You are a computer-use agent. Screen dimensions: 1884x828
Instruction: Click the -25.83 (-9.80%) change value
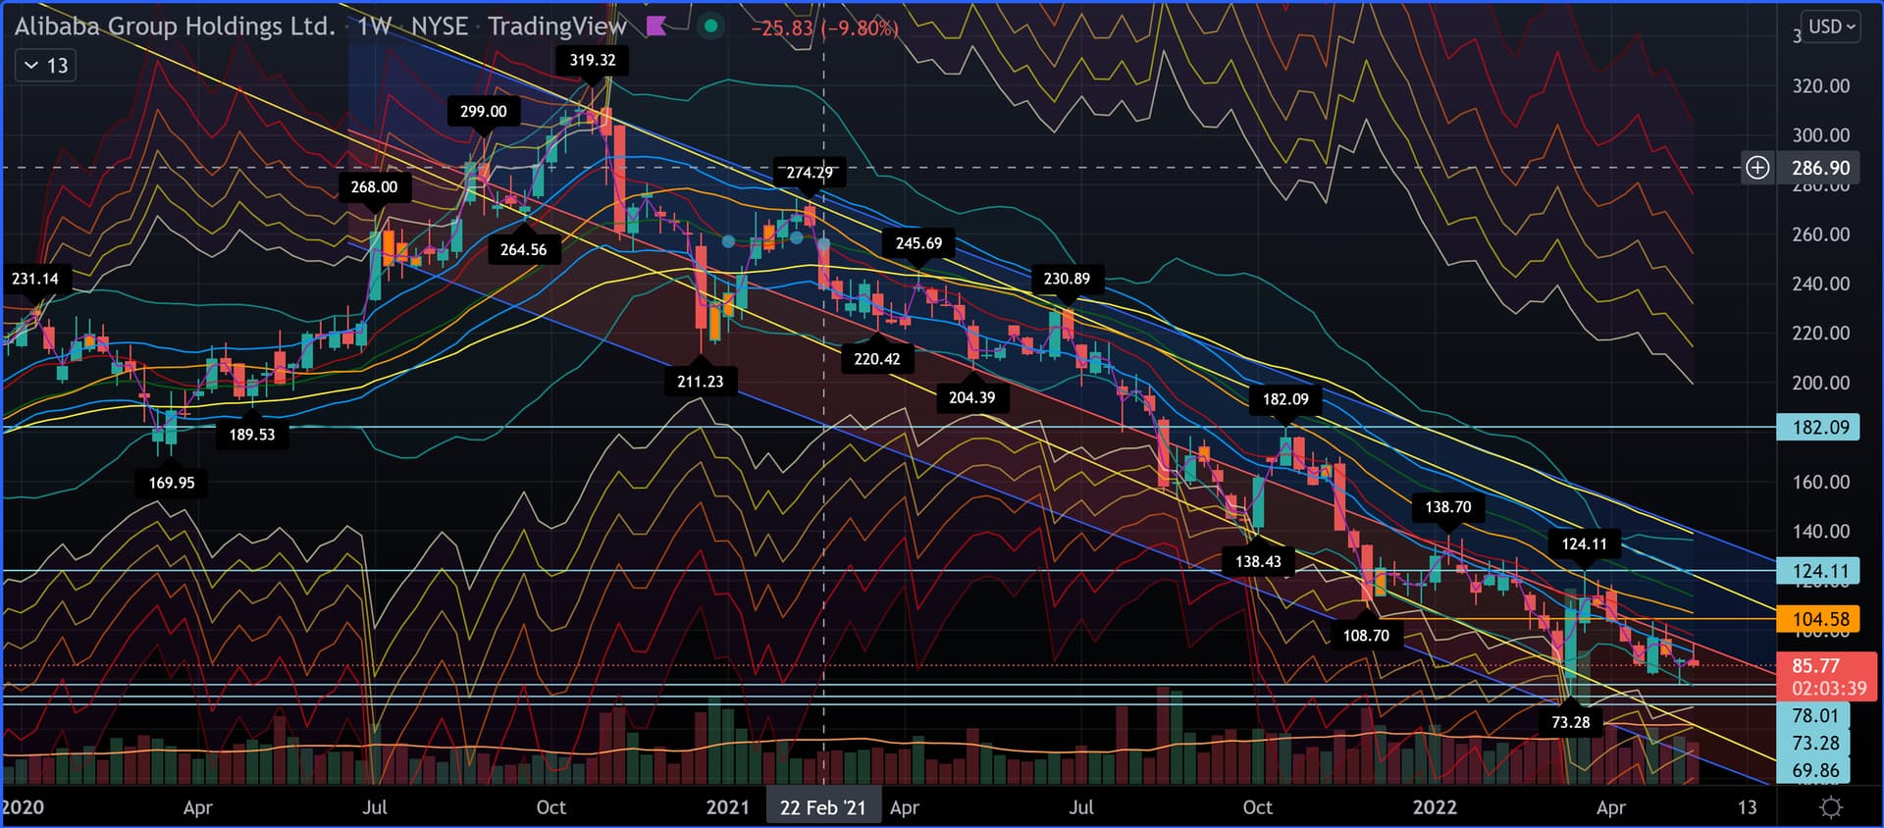824,28
